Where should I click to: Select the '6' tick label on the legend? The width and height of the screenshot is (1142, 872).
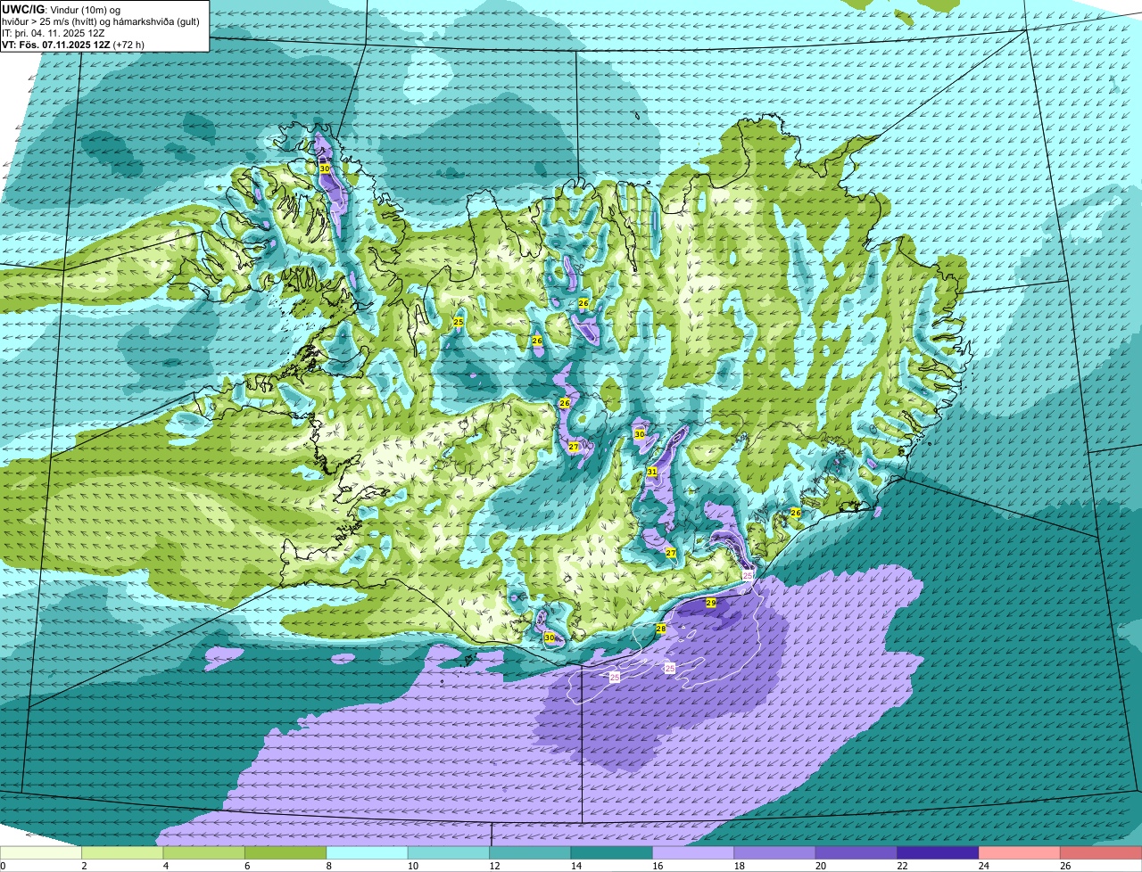point(246,866)
